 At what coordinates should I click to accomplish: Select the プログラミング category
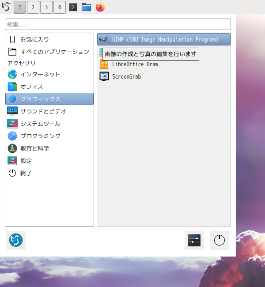pyautogui.click(x=49, y=136)
